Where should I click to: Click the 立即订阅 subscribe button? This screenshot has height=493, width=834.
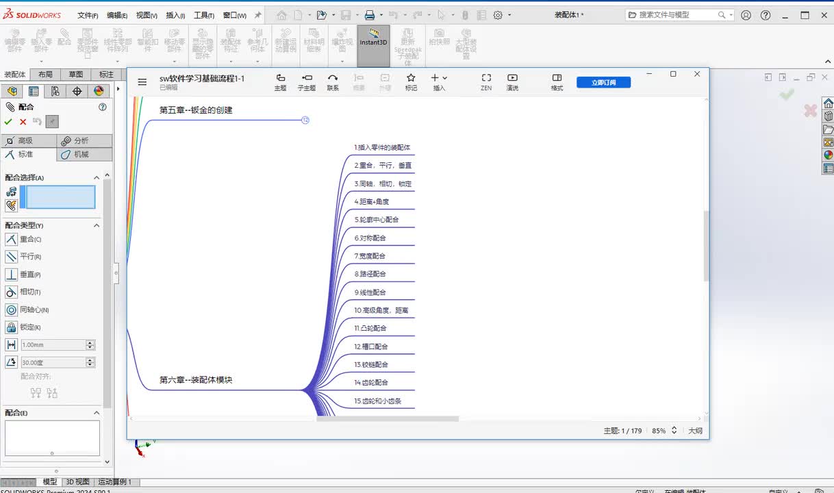603,82
